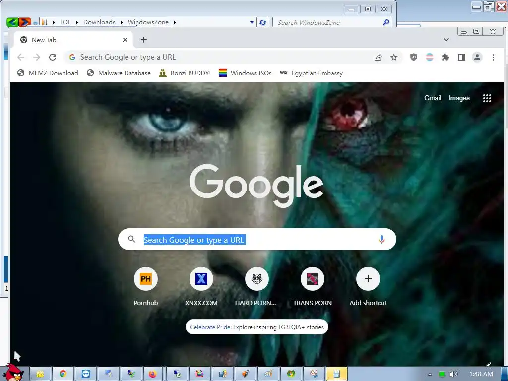Click the Chrome back arrow
The width and height of the screenshot is (508, 381).
pyautogui.click(x=21, y=58)
